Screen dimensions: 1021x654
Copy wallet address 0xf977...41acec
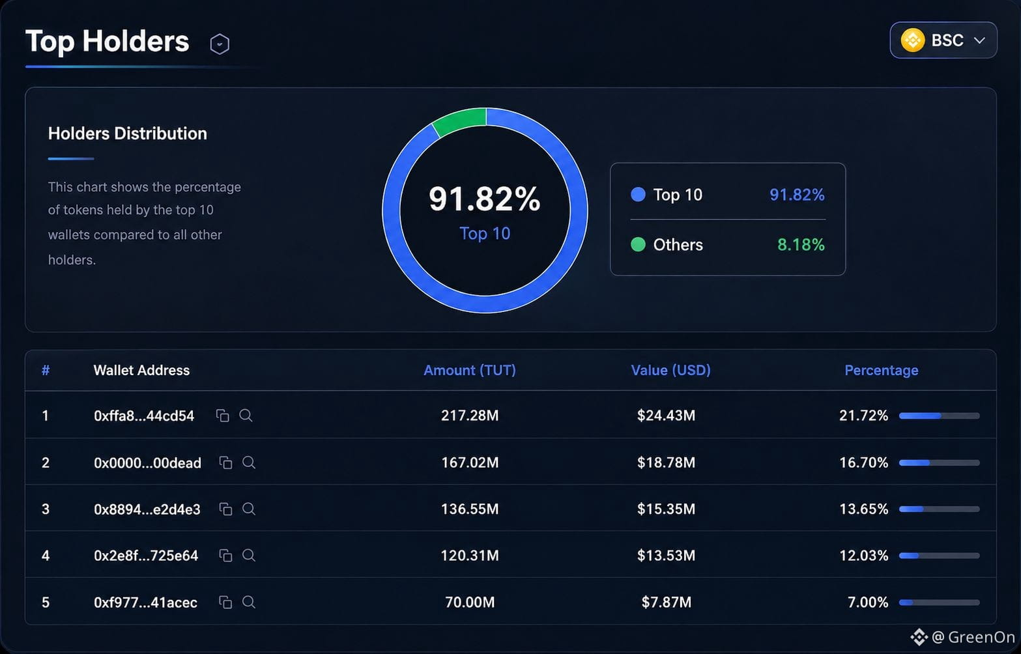[x=225, y=602]
